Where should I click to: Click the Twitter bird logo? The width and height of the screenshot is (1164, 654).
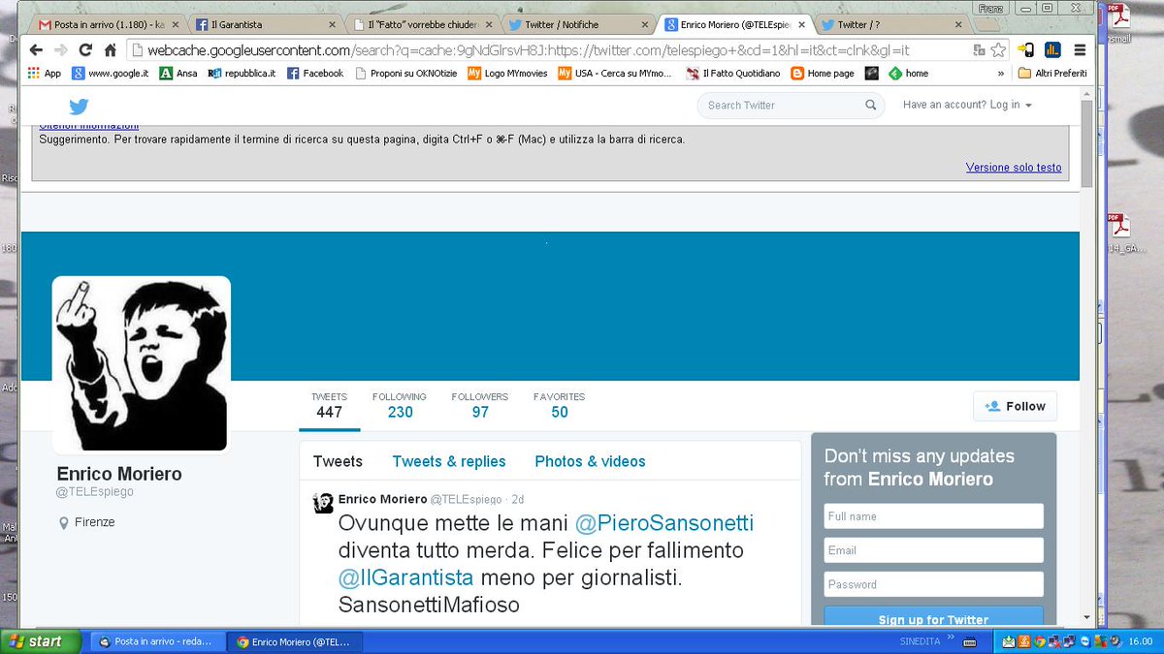coord(79,106)
